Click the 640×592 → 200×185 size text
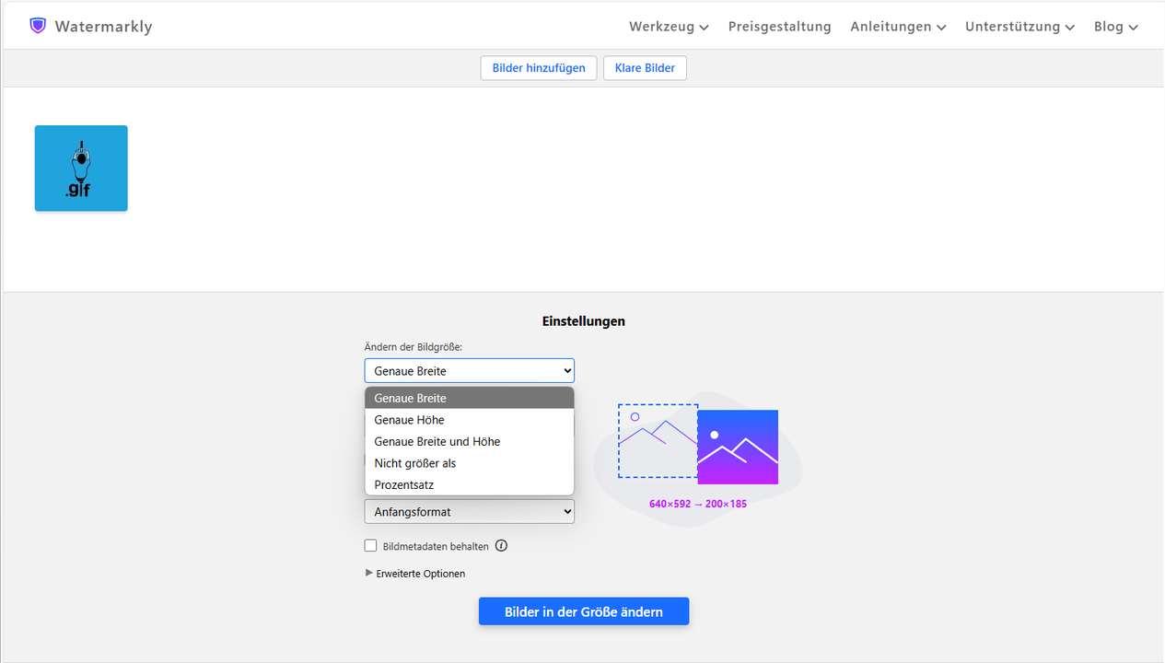The image size is (1165, 663). coord(697,504)
